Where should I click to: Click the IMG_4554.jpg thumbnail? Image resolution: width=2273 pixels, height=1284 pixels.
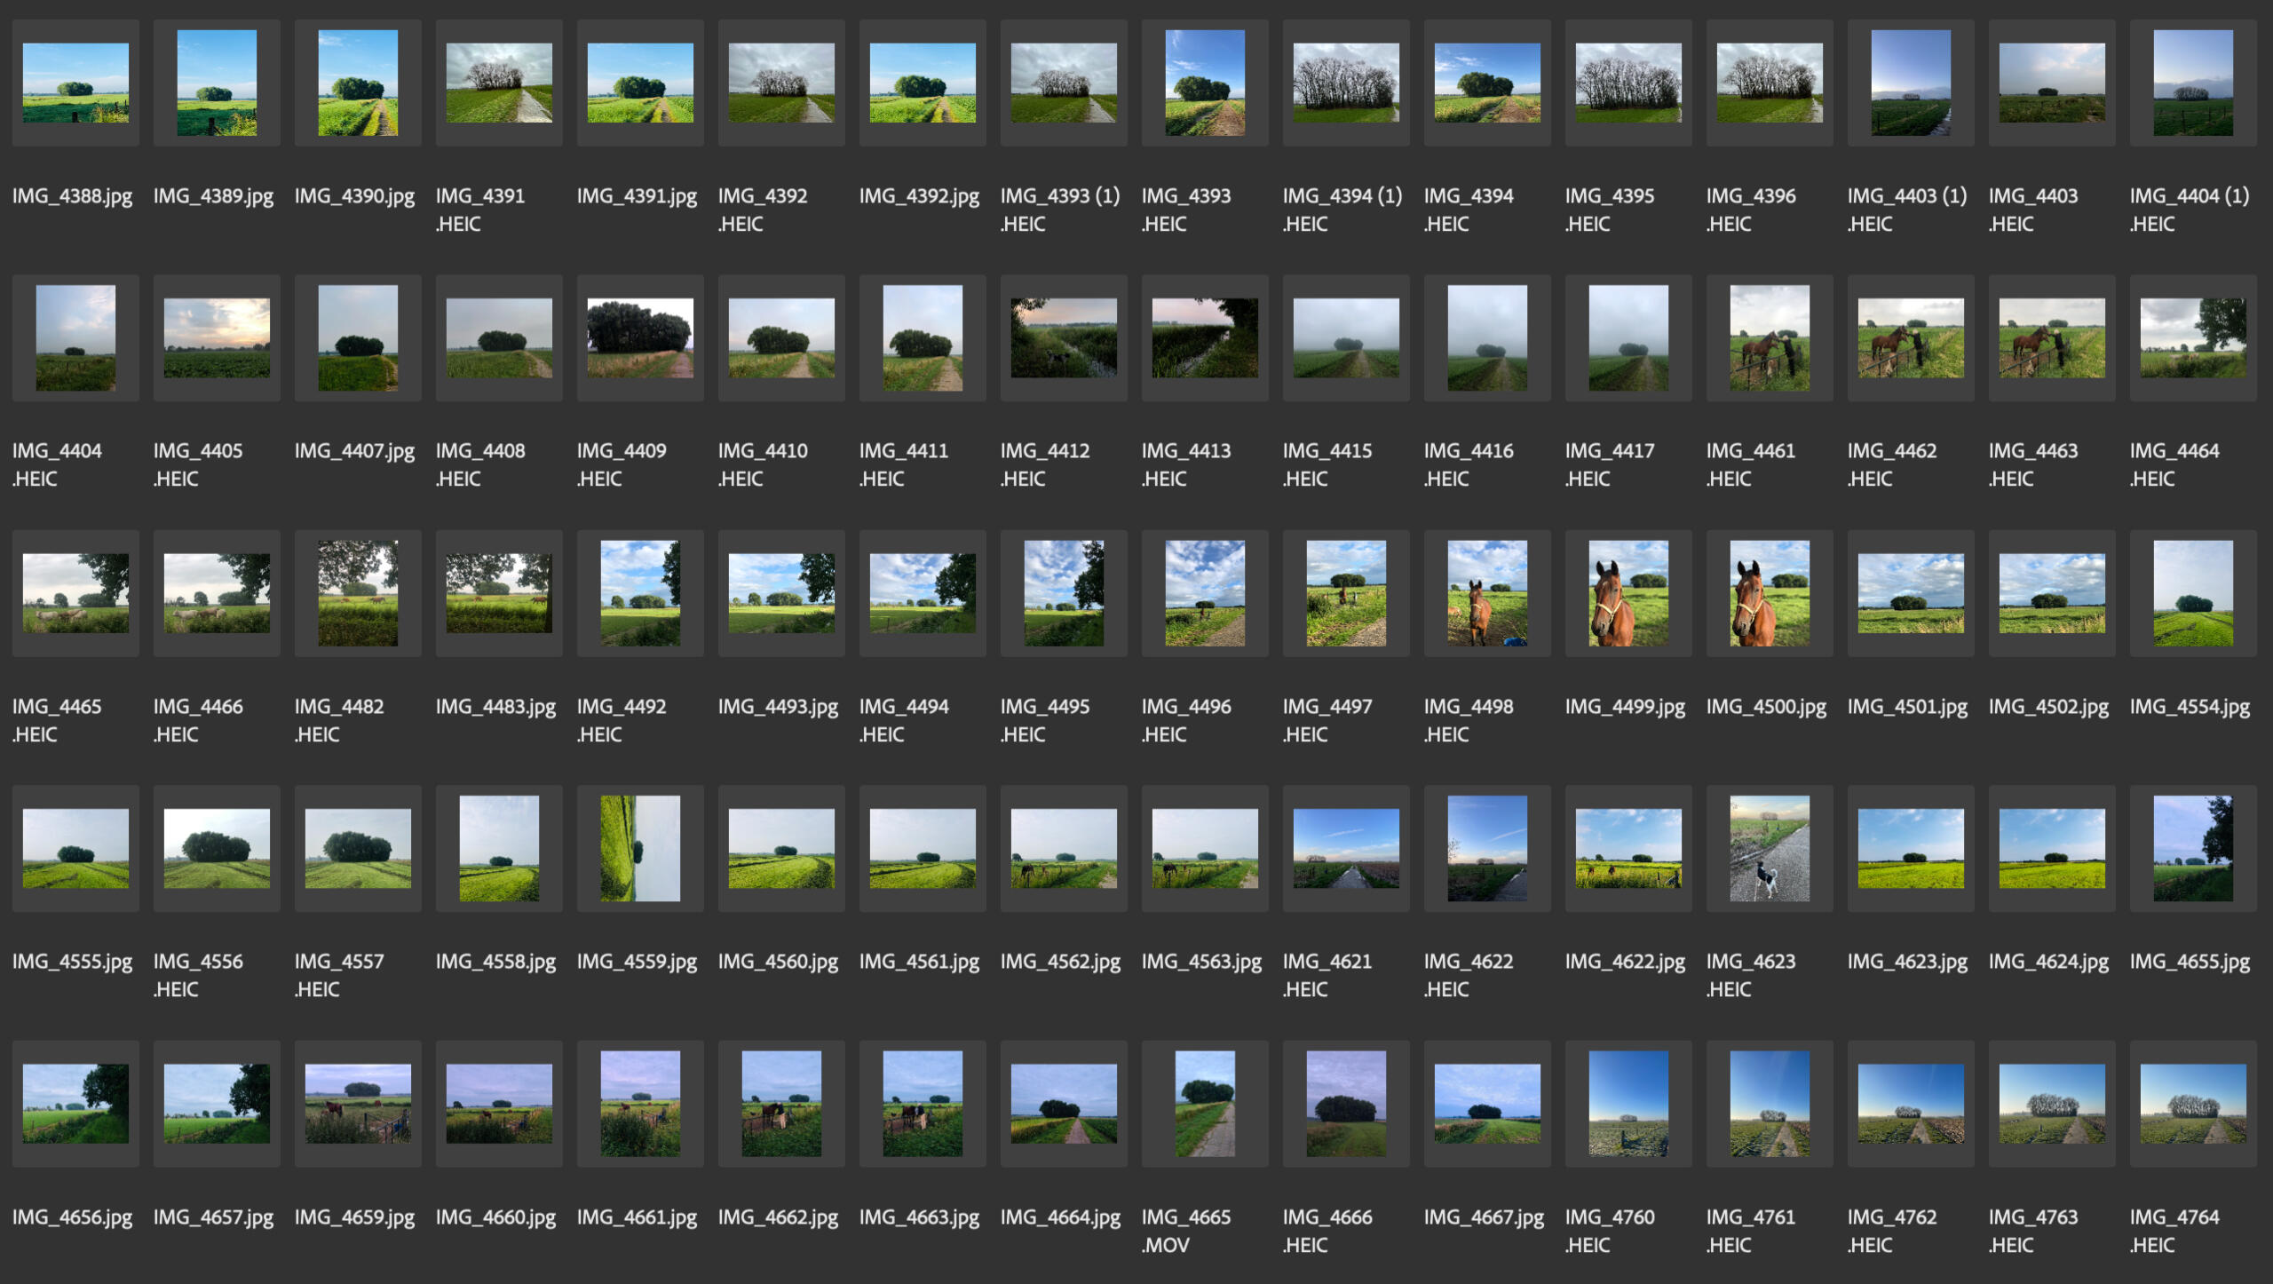tap(2193, 593)
